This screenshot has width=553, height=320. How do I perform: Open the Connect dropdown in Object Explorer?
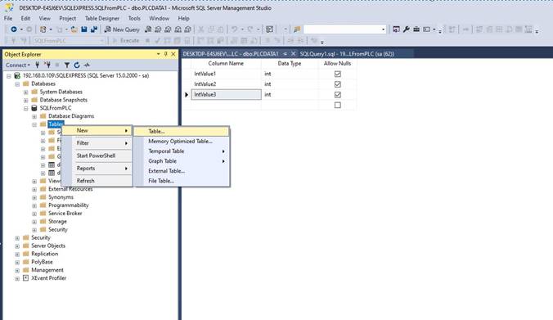pyautogui.click(x=18, y=65)
